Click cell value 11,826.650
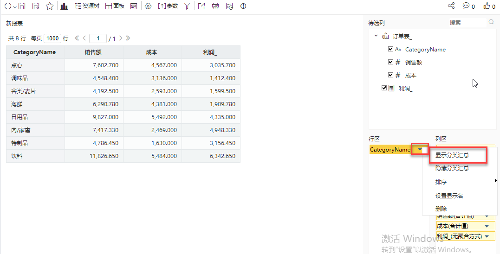500x254 pixels. (104, 156)
